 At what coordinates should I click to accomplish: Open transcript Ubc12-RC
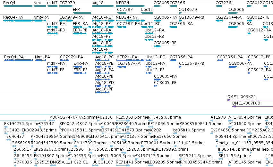(x=147, y=27)
